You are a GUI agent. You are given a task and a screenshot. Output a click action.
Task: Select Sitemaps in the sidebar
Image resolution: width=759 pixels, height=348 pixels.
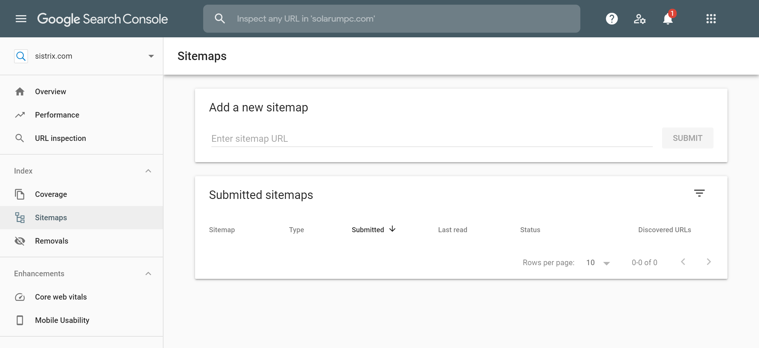[82, 218]
